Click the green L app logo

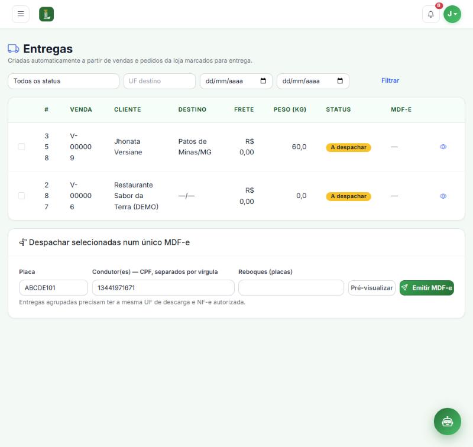click(47, 14)
